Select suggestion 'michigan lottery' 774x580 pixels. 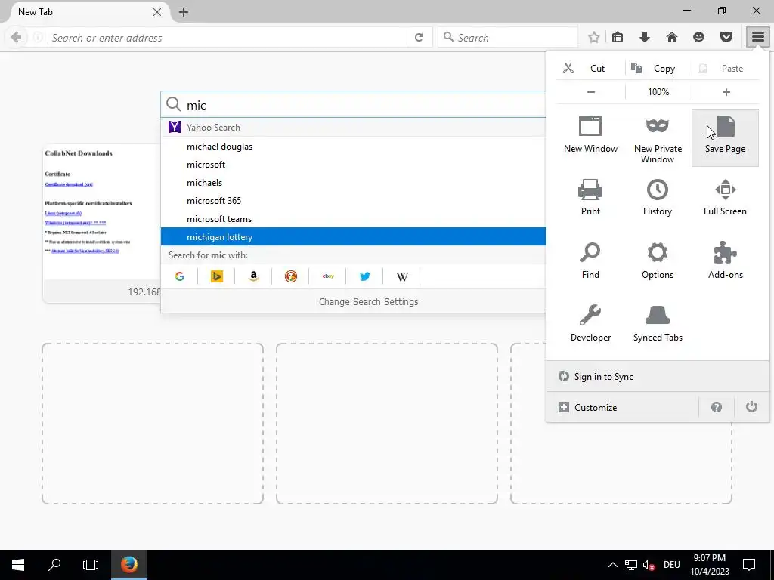tap(354, 236)
